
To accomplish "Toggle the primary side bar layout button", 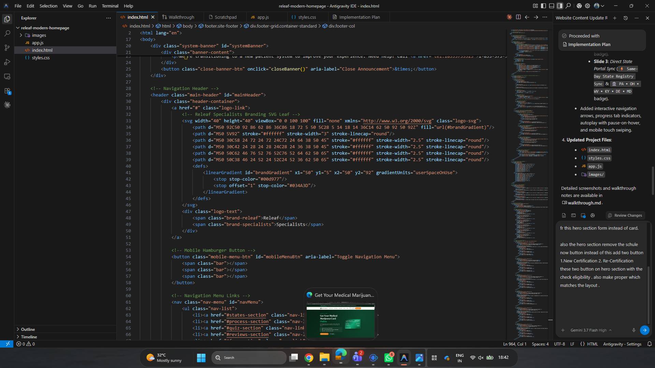I will (543, 6).
